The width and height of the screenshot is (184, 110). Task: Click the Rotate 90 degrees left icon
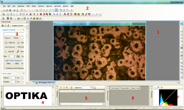(65, 14)
